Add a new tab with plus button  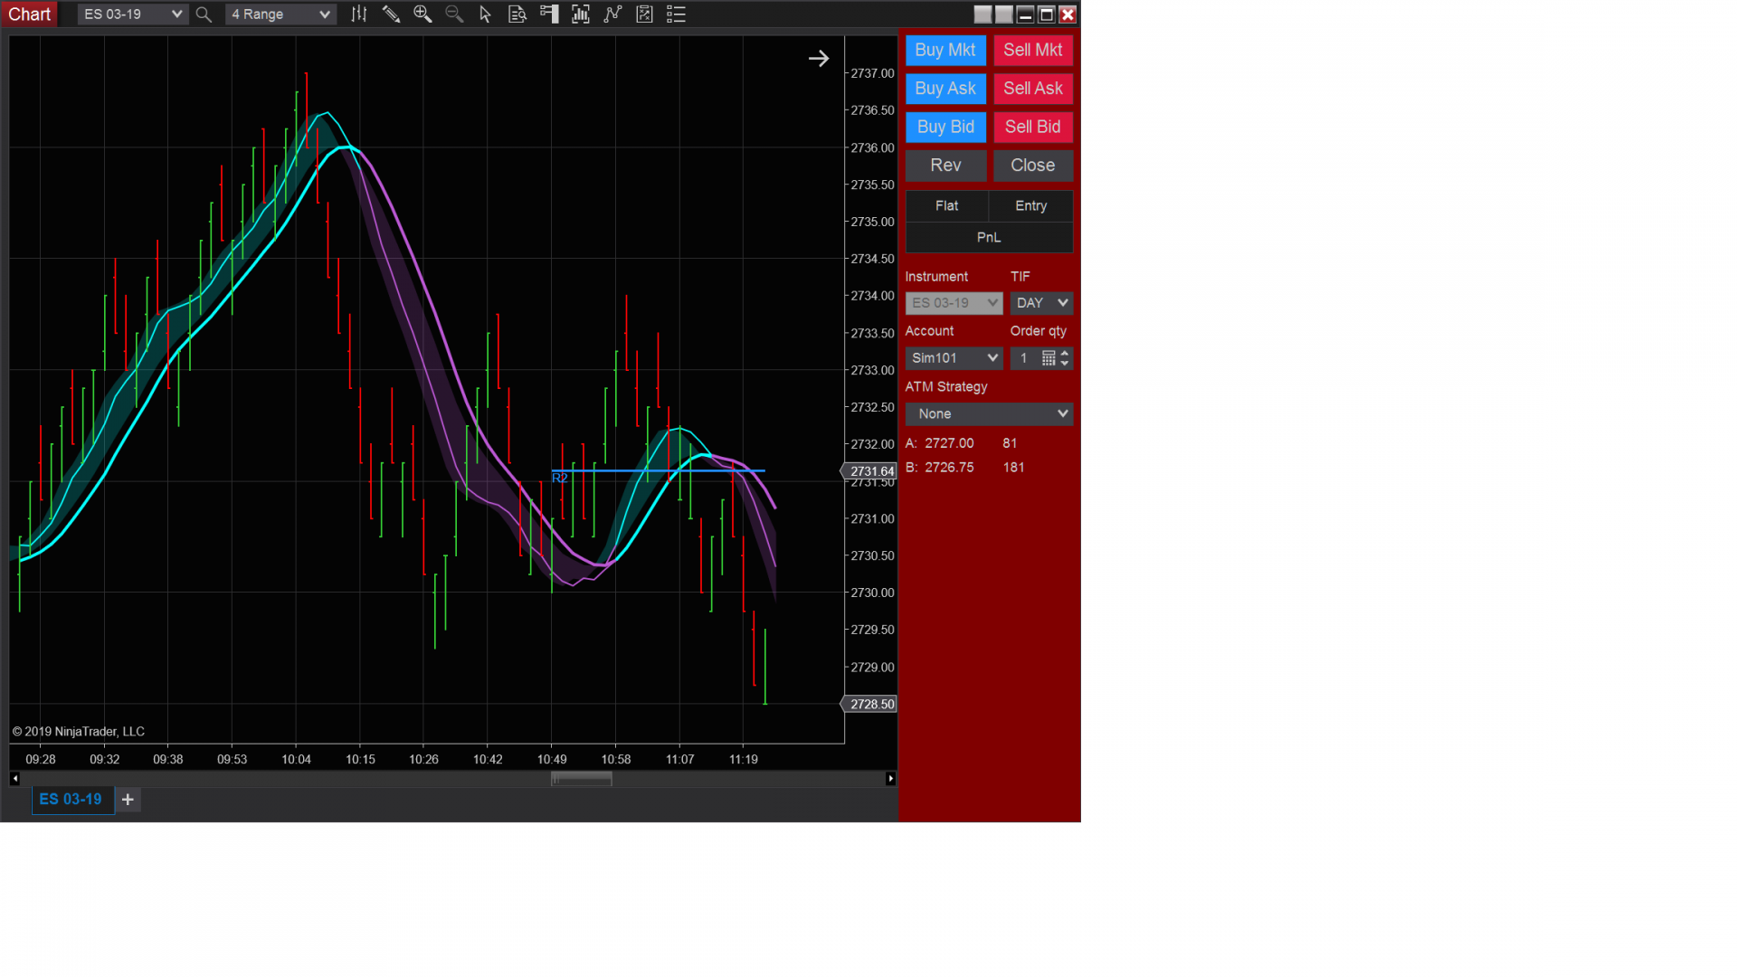[128, 800]
